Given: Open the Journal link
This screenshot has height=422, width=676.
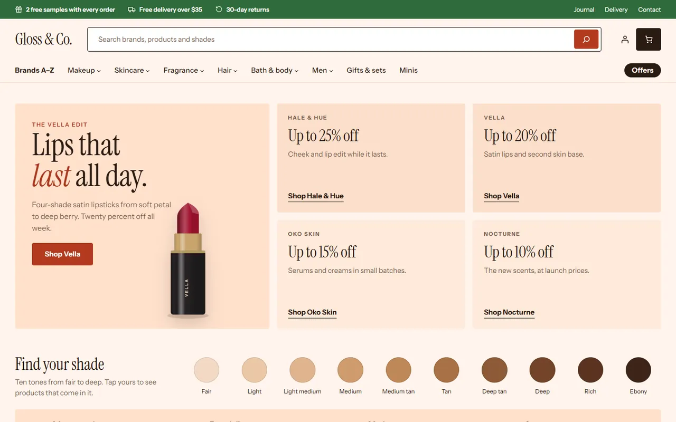Looking at the screenshot, I should pos(584,9).
